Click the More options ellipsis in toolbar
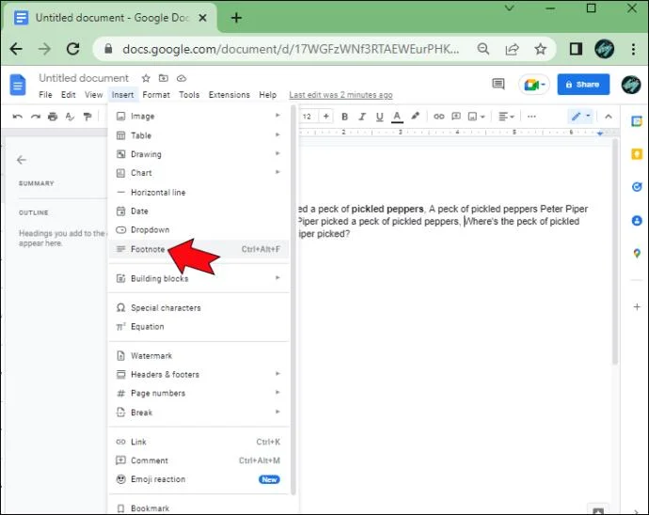The width and height of the screenshot is (649, 515). tap(531, 117)
